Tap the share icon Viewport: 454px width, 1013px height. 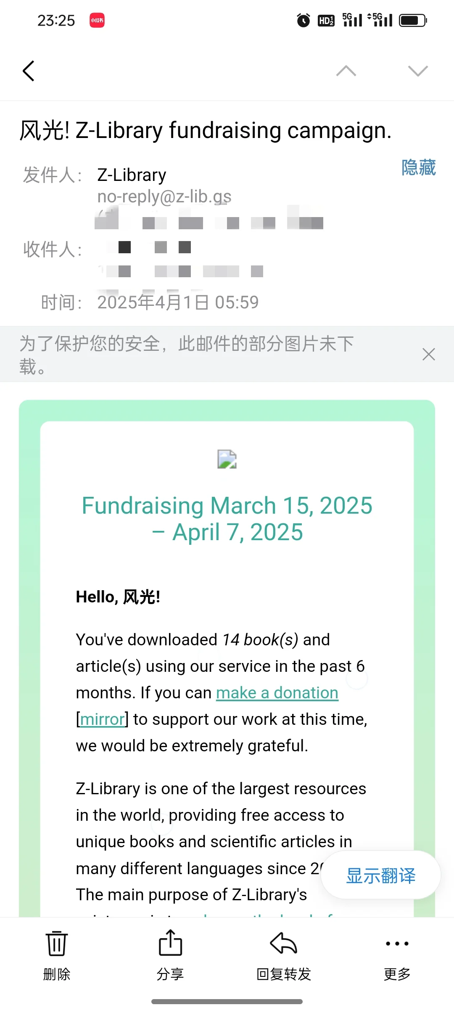pyautogui.click(x=170, y=943)
